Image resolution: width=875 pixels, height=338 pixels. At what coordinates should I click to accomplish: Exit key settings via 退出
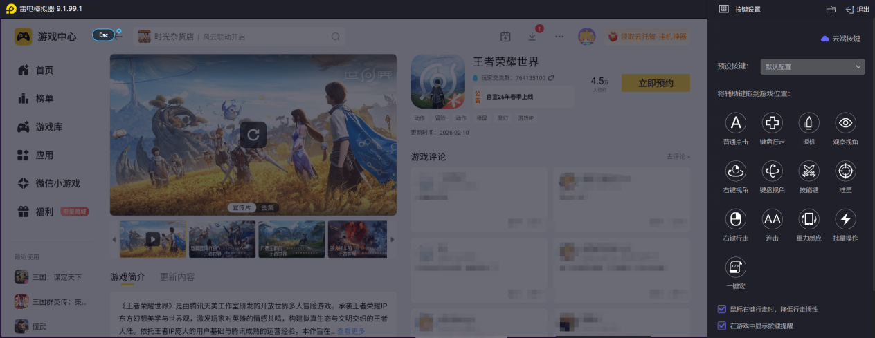[857, 9]
